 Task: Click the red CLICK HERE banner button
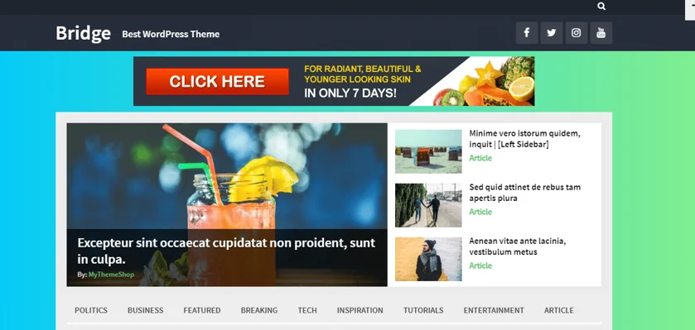[x=217, y=81]
